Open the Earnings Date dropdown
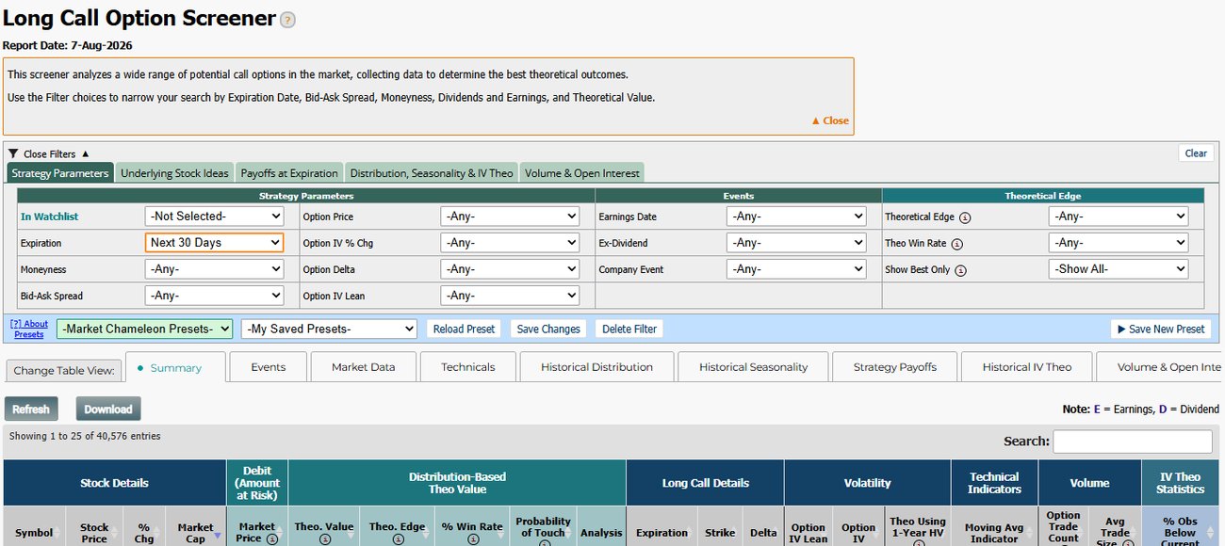 tap(796, 216)
